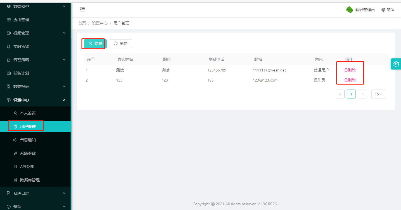Open the floating settings gear panel
Viewport: 401px width, 210px height.
(x=396, y=64)
